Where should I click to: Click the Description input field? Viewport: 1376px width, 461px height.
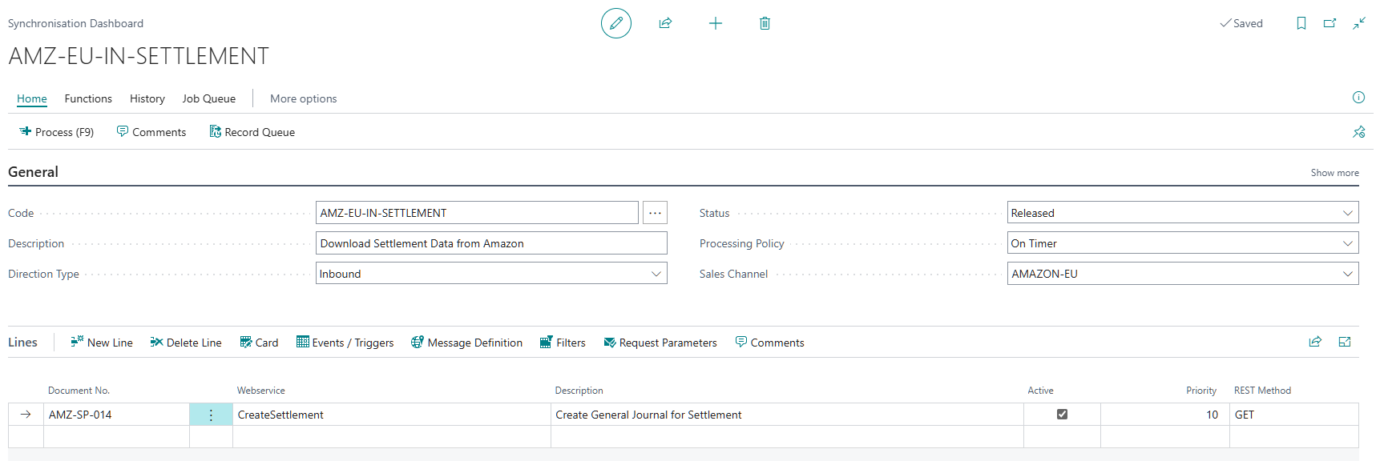coord(491,243)
